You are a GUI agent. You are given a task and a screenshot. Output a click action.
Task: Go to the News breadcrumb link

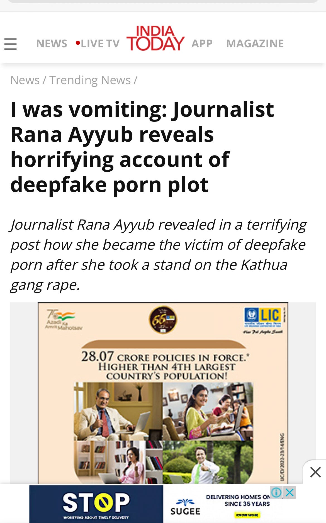(25, 80)
